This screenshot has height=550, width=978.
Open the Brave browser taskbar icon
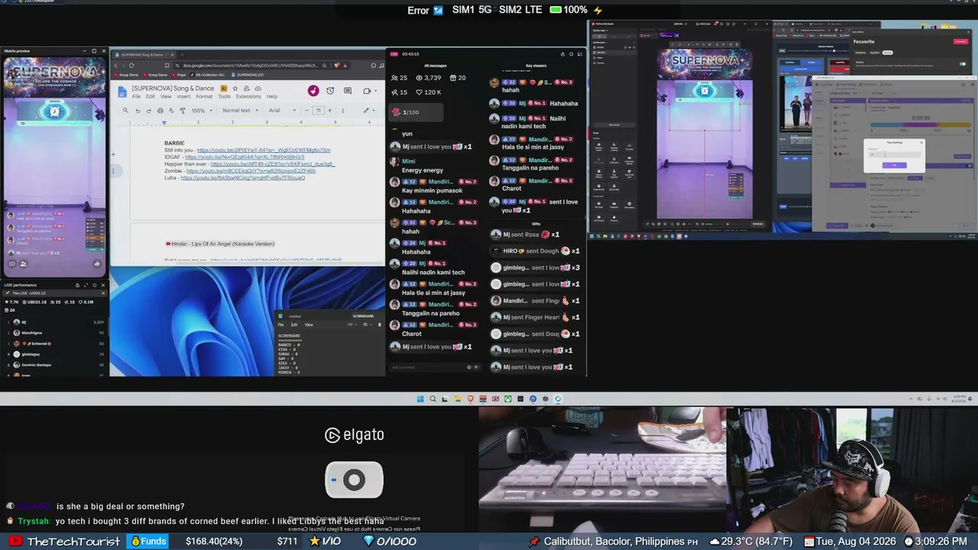470,399
